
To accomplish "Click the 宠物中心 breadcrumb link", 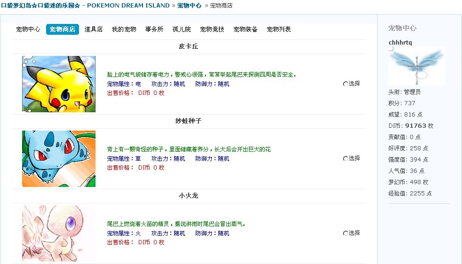I will pos(189,6).
